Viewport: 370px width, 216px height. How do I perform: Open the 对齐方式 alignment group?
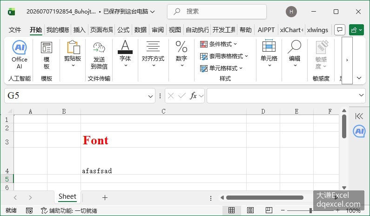pyautogui.click(x=153, y=54)
